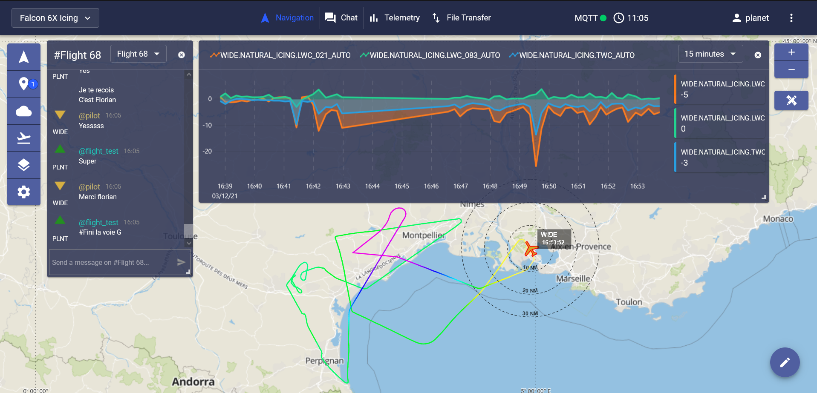This screenshot has height=393, width=817.
Task: Click the 03/12/21 chart date label
Action: pyautogui.click(x=225, y=196)
